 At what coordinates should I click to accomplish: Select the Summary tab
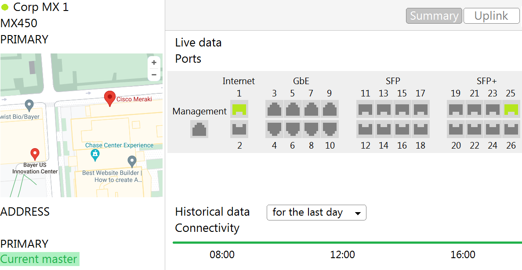tap(434, 16)
